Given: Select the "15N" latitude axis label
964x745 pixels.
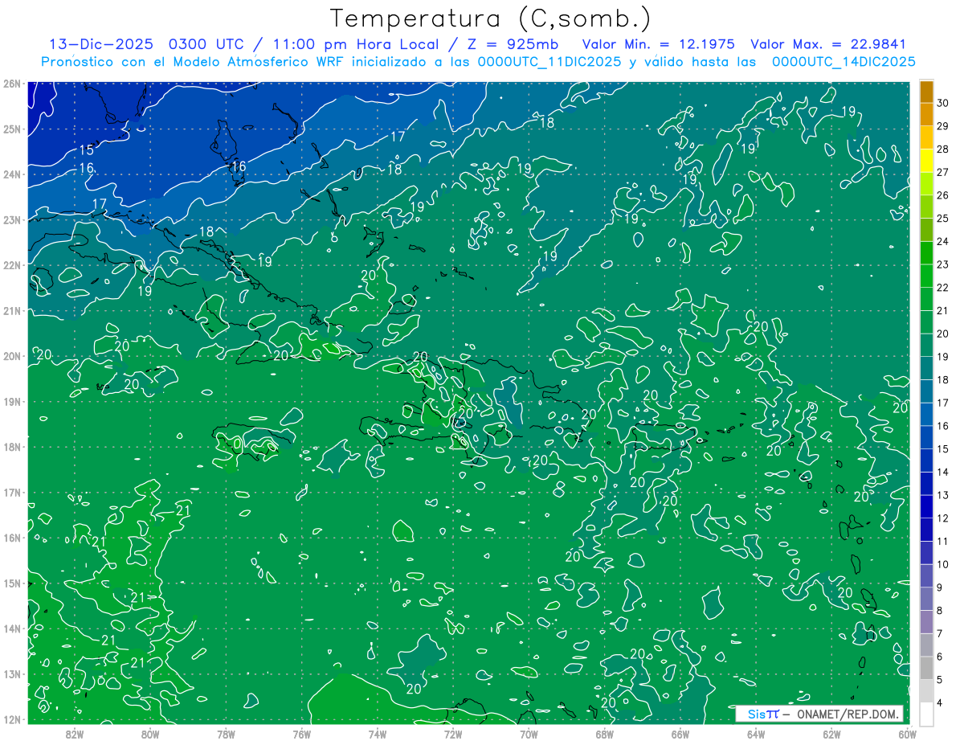Looking at the screenshot, I should [x=12, y=583].
